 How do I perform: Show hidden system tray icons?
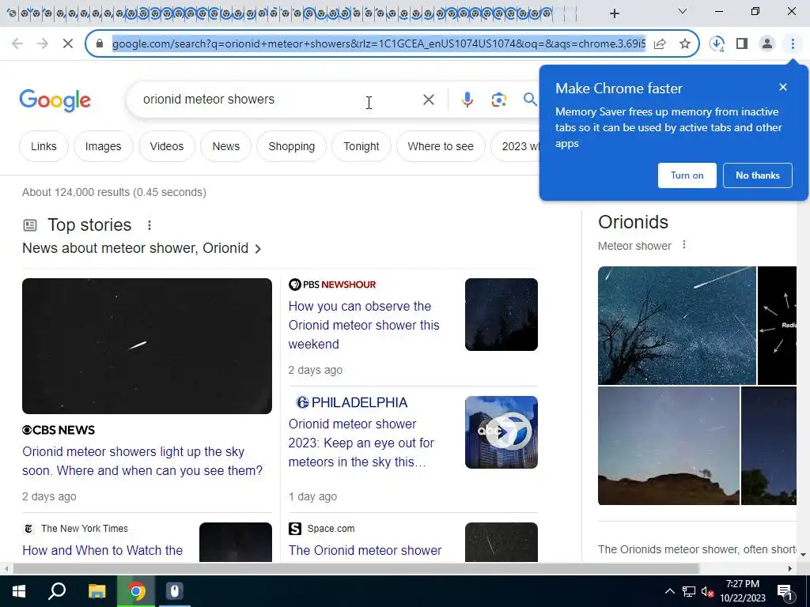pos(669,591)
